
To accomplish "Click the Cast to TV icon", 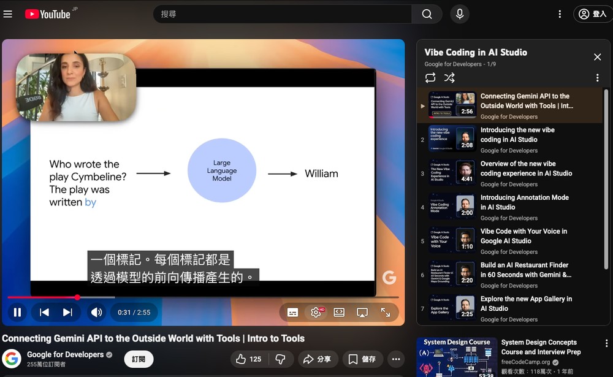I will (362, 312).
